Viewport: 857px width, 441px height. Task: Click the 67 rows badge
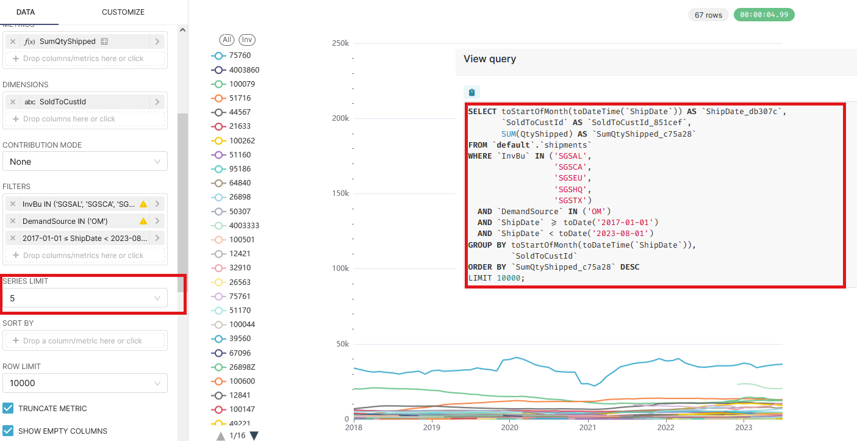708,14
